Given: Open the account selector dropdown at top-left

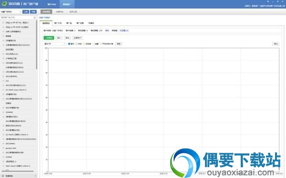Looking at the screenshot, I should point(11,11).
